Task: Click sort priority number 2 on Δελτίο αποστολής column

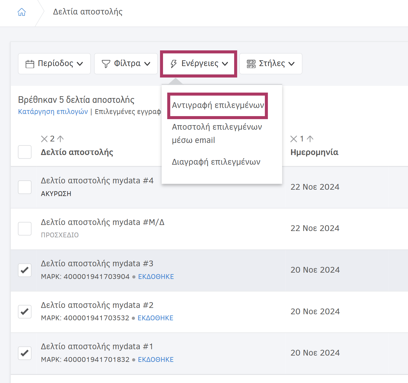Action: pyautogui.click(x=52, y=139)
